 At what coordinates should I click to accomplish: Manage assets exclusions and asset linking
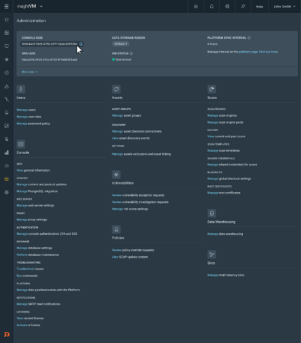(x=141, y=154)
